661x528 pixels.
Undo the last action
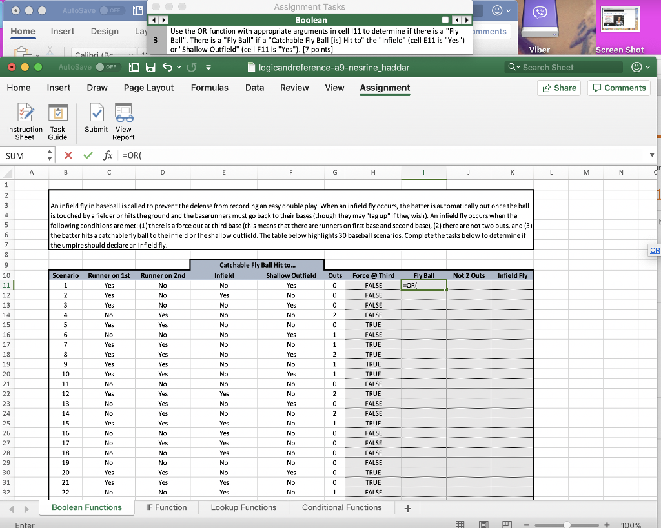[169, 67]
